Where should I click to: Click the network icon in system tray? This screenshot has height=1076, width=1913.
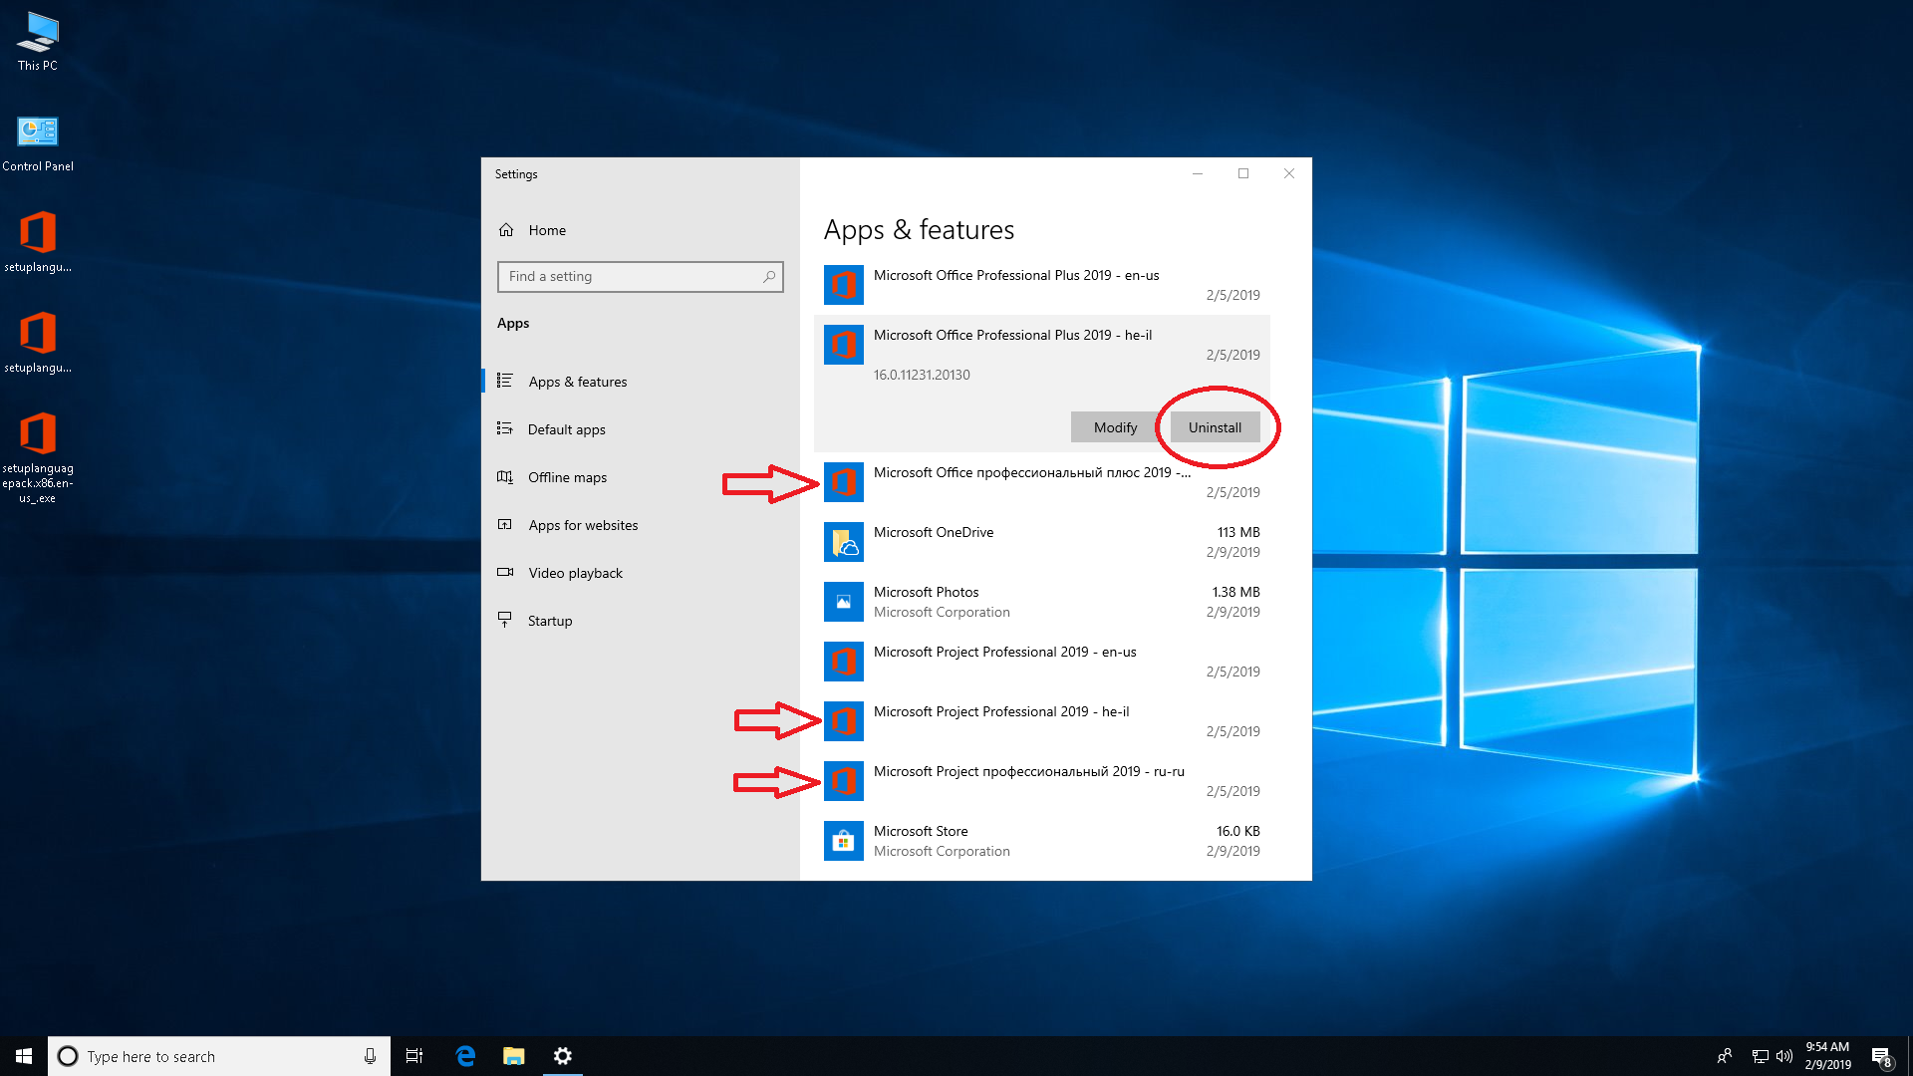[x=1761, y=1056]
